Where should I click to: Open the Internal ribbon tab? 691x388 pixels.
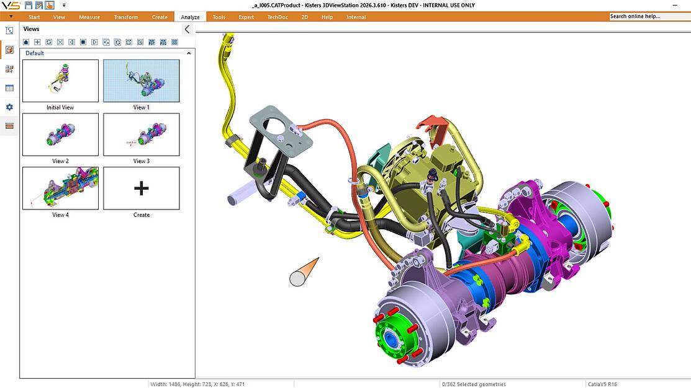pos(356,17)
